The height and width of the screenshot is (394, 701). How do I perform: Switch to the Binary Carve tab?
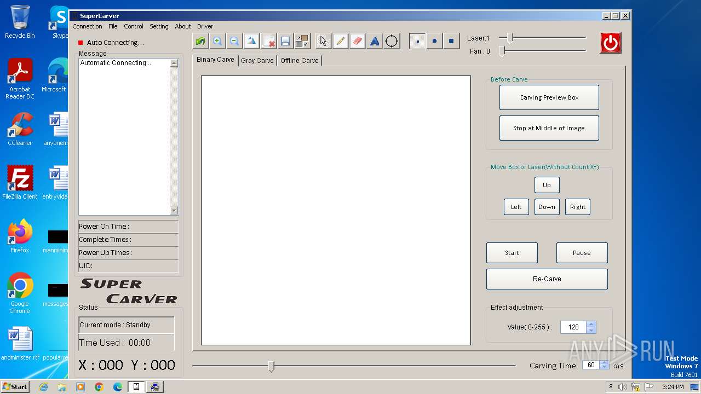215,60
